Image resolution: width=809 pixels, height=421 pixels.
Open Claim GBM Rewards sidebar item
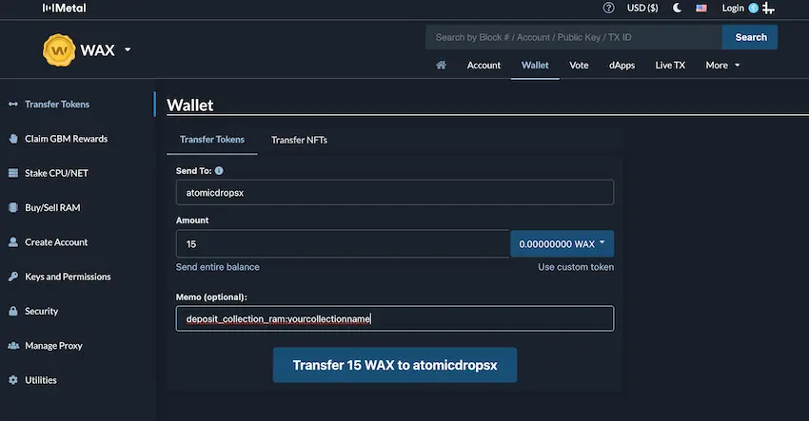[x=66, y=139]
